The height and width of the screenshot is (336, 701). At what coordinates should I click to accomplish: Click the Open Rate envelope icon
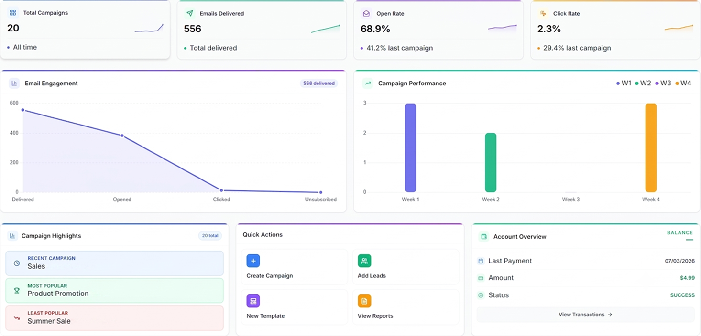tap(366, 13)
